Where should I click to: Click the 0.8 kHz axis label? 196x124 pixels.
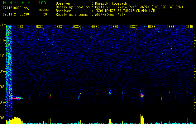[x=3, y=87]
